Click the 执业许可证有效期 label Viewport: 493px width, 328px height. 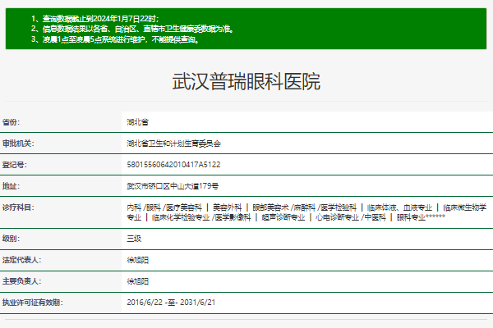[32, 303]
